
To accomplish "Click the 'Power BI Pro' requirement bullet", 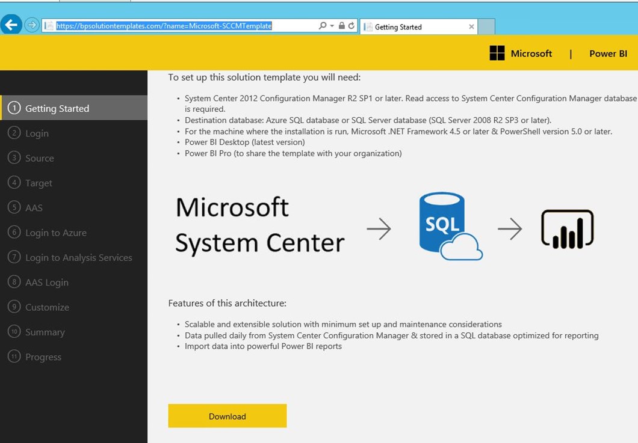I will [293, 153].
